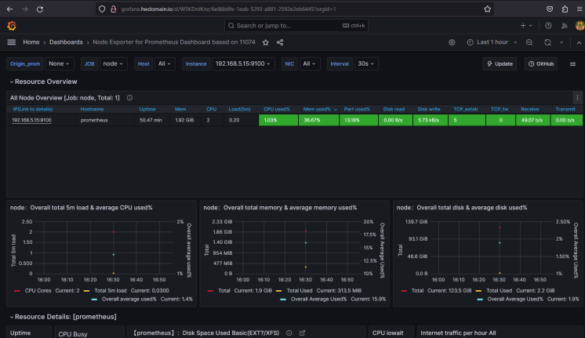Open dashboard settings gear

pyautogui.click(x=452, y=42)
